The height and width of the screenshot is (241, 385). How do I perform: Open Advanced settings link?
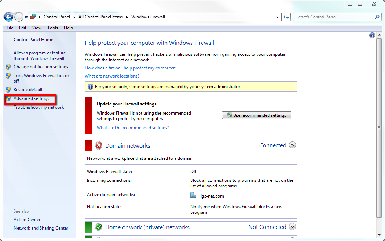coord(31,98)
